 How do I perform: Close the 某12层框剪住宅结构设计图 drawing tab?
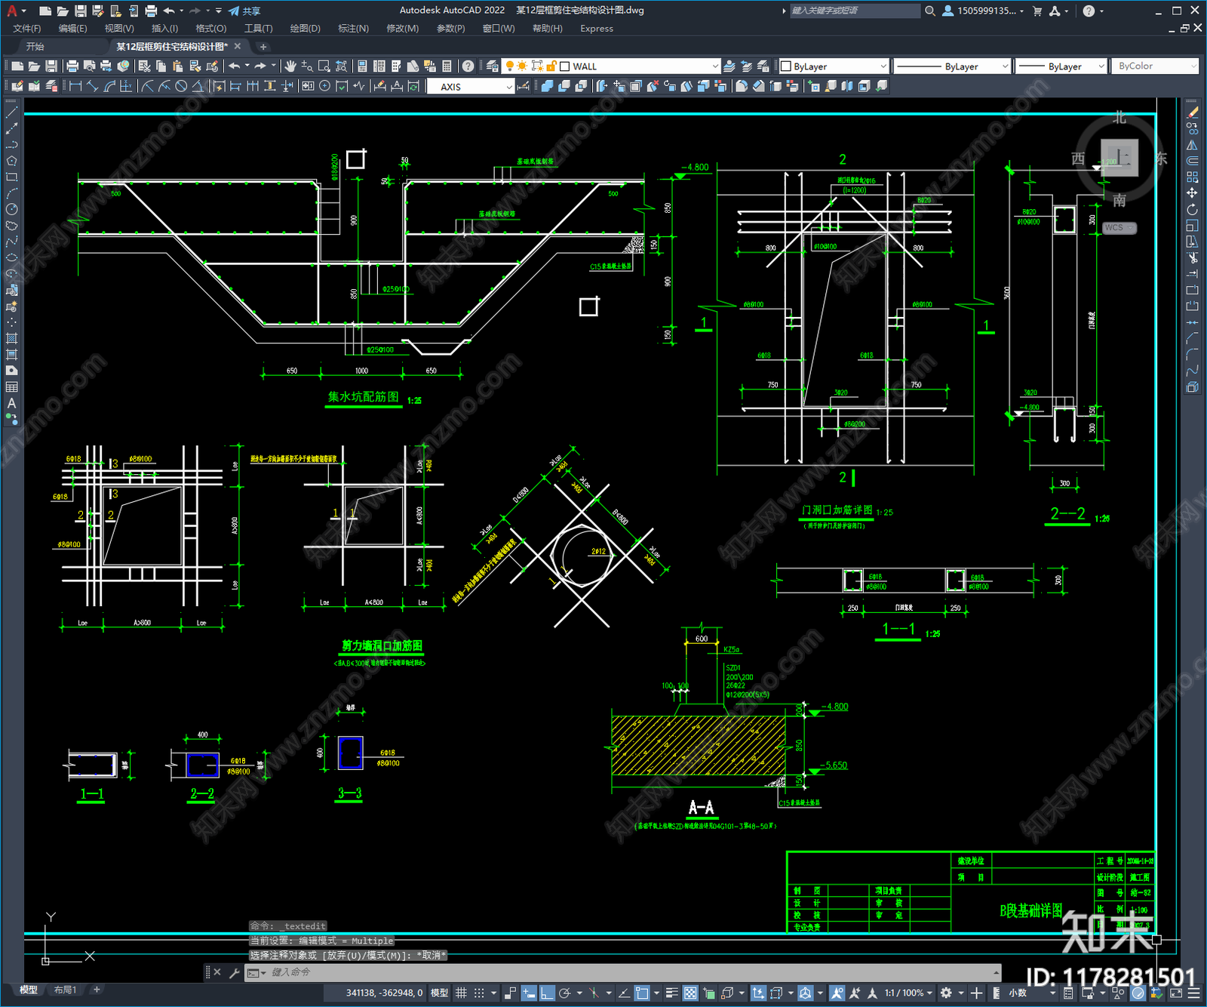[238, 47]
